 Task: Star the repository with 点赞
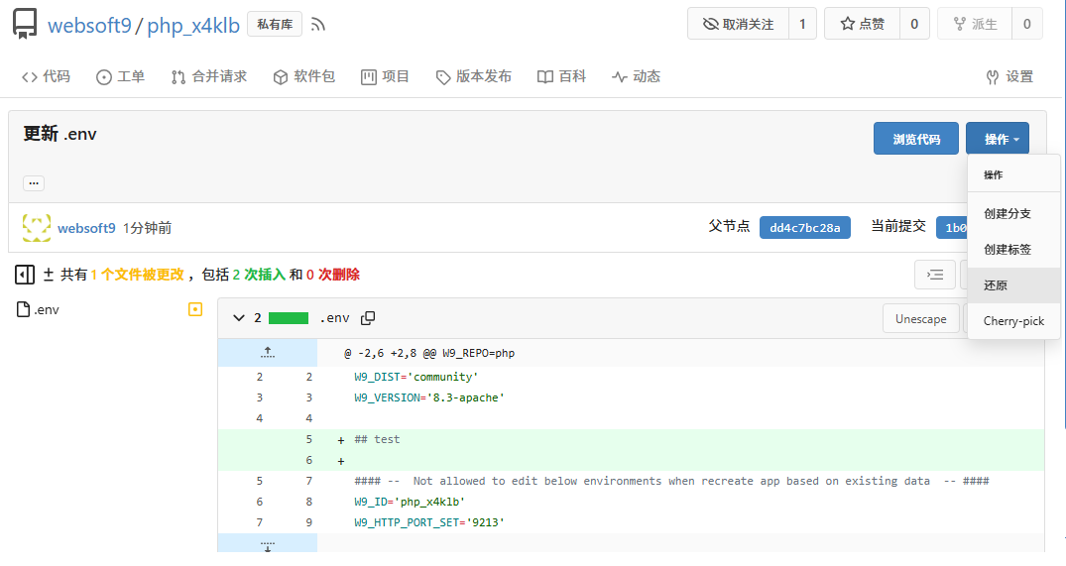click(x=862, y=24)
